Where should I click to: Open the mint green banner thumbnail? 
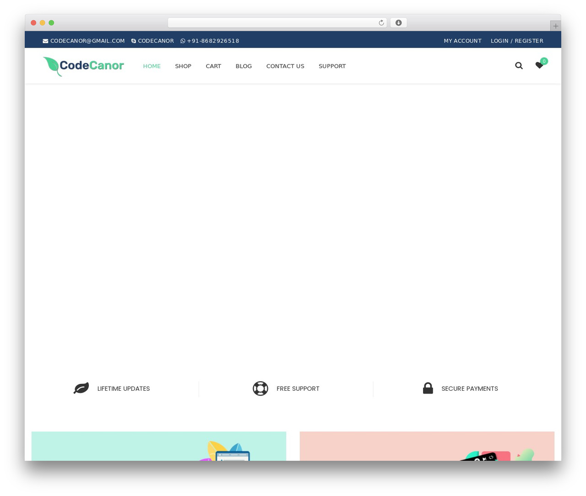159,446
